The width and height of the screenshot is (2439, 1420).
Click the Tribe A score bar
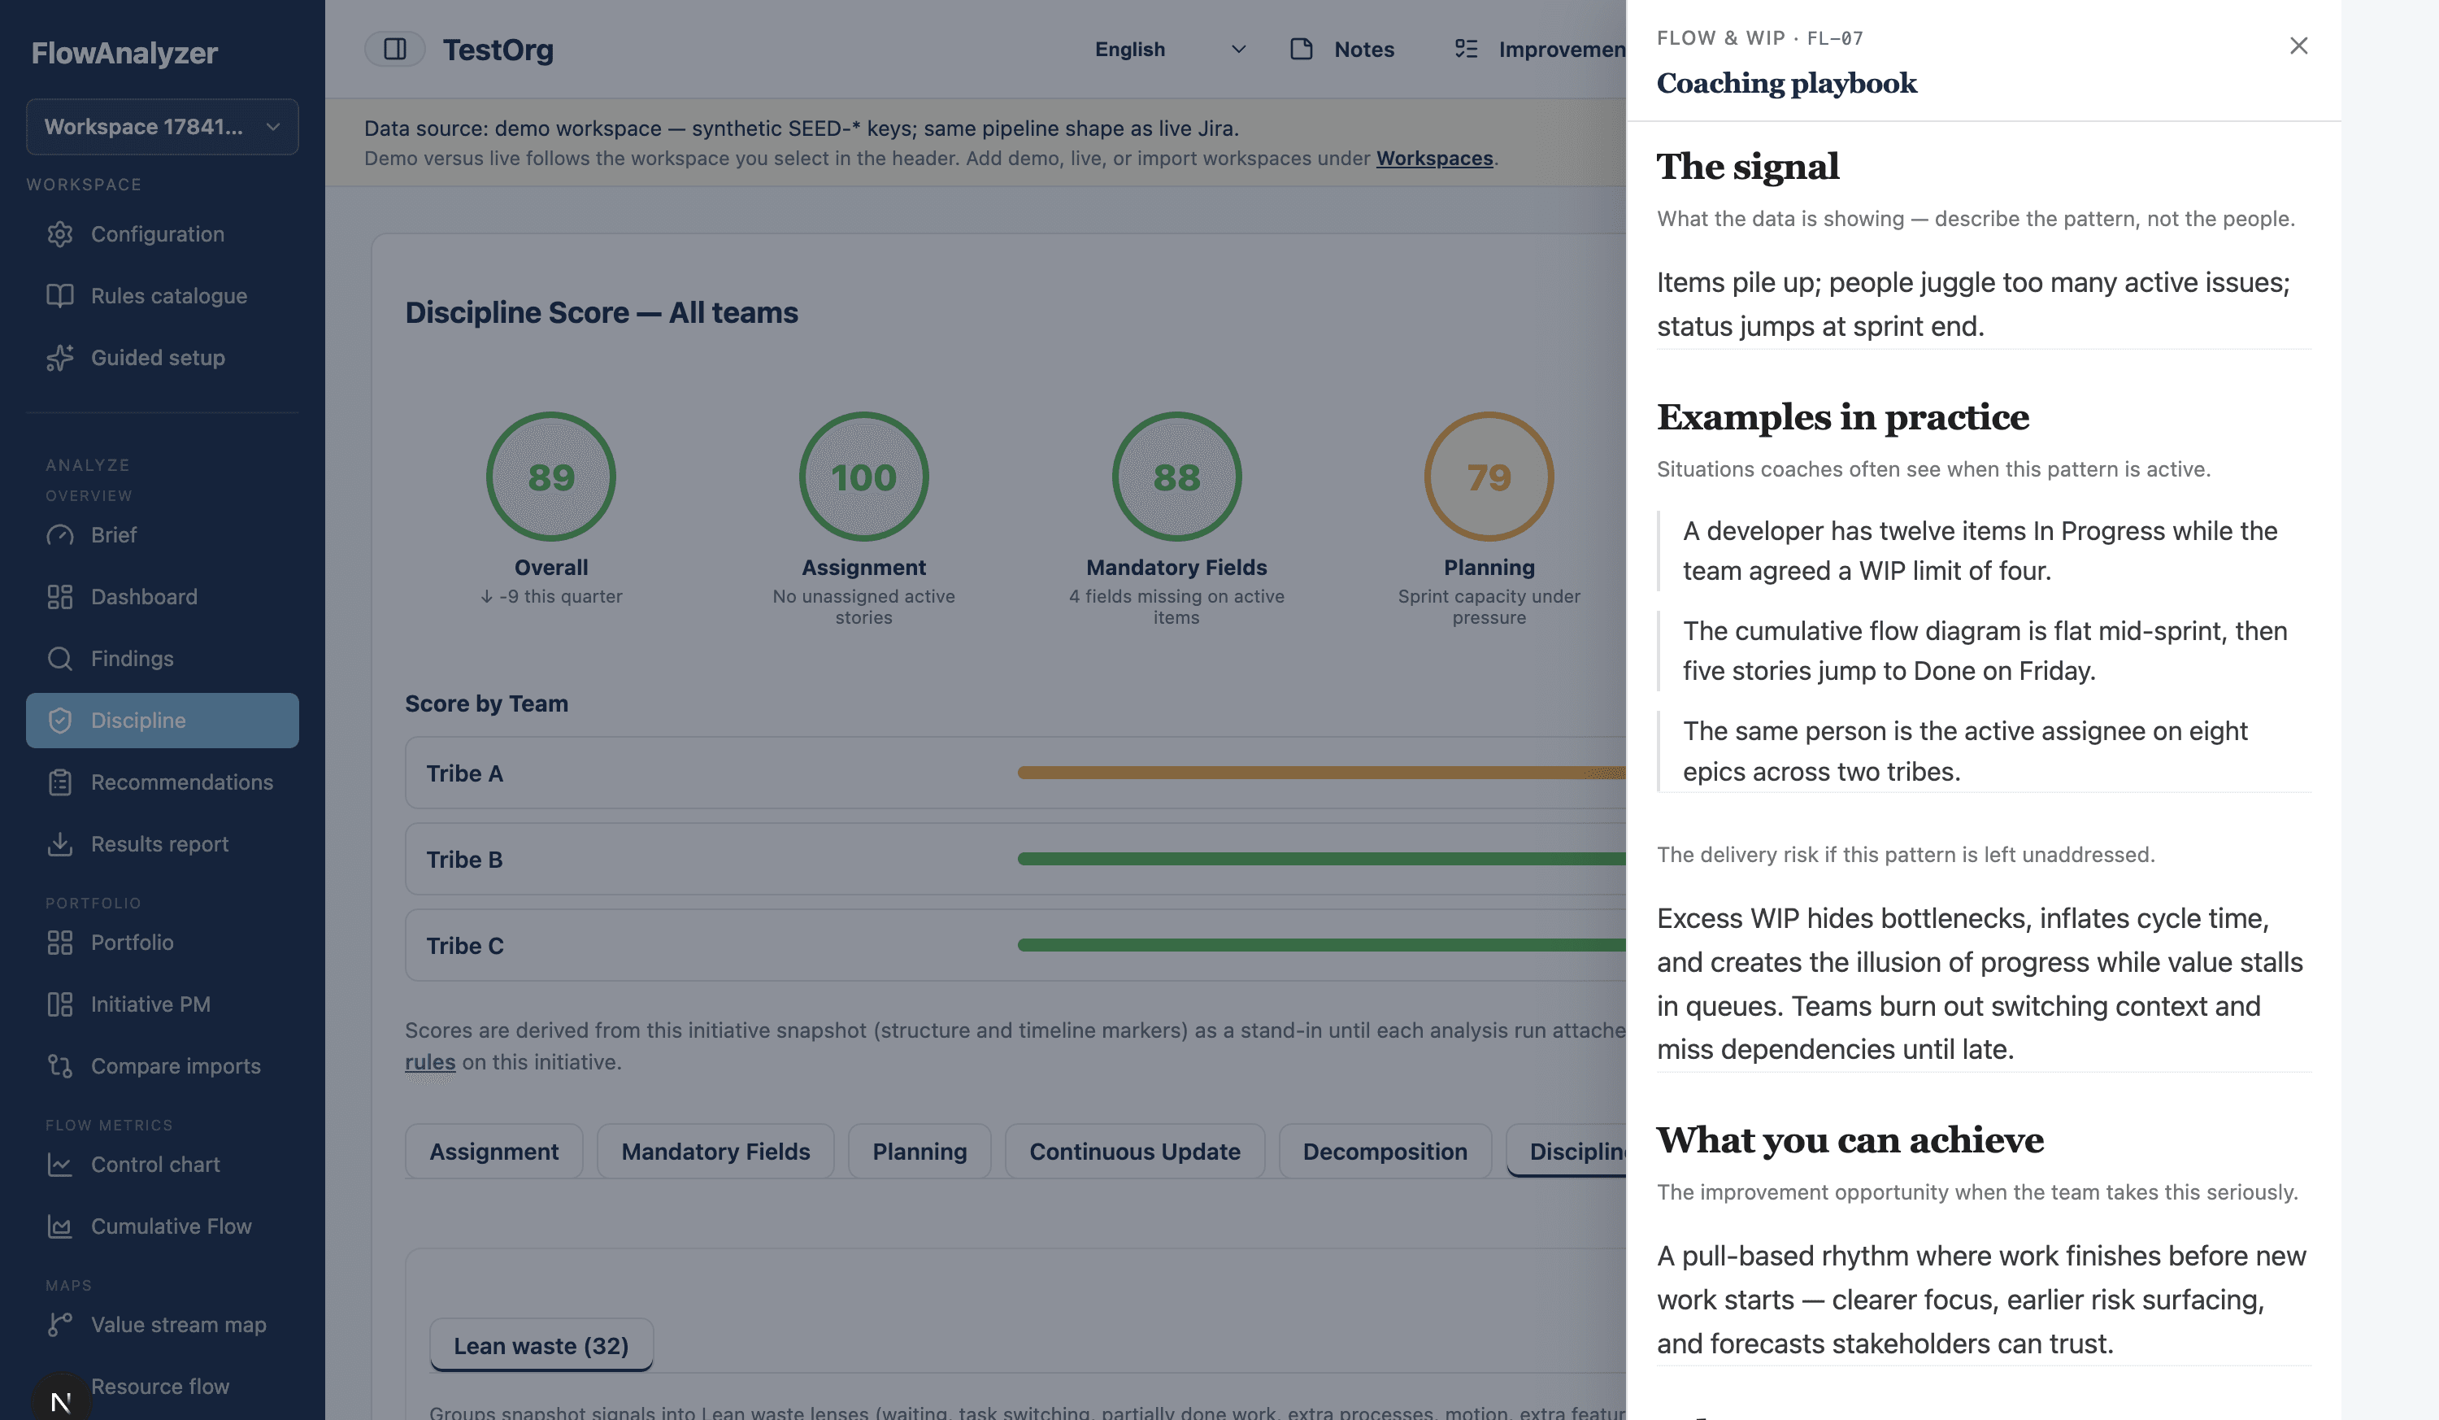(x=1321, y=773)
